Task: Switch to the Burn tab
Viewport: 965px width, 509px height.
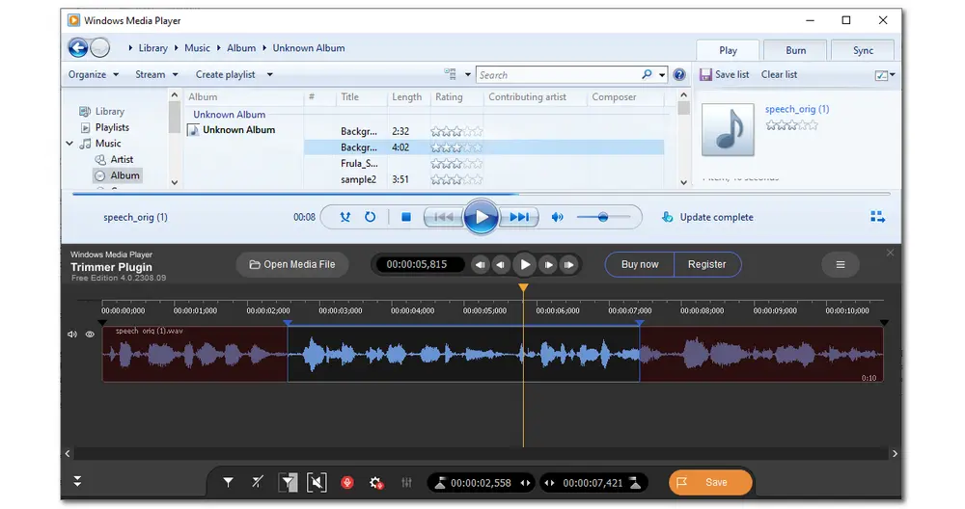Action: pyautogui.click(x=796, y=50)
